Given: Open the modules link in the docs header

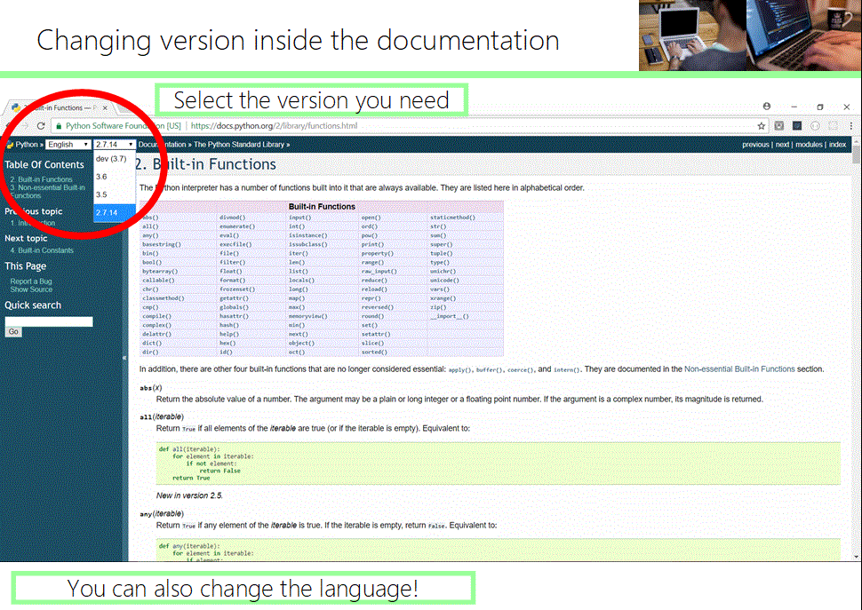Looking at the screenshot, I should pos(809,144).
